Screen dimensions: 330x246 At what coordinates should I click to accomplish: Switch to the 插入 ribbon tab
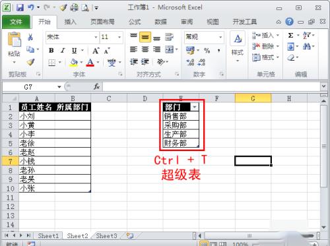[70, 22]
